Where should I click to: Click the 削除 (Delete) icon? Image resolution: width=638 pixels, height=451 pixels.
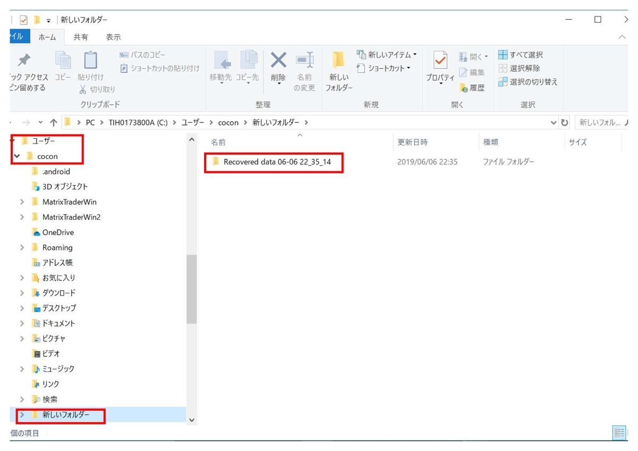pos(278,63)
